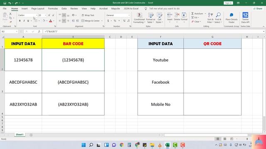This screenshot has width=266, height=149.
Task: Select the Sheet1 tab
Action: pyautogui.click(x=20, y=135)
